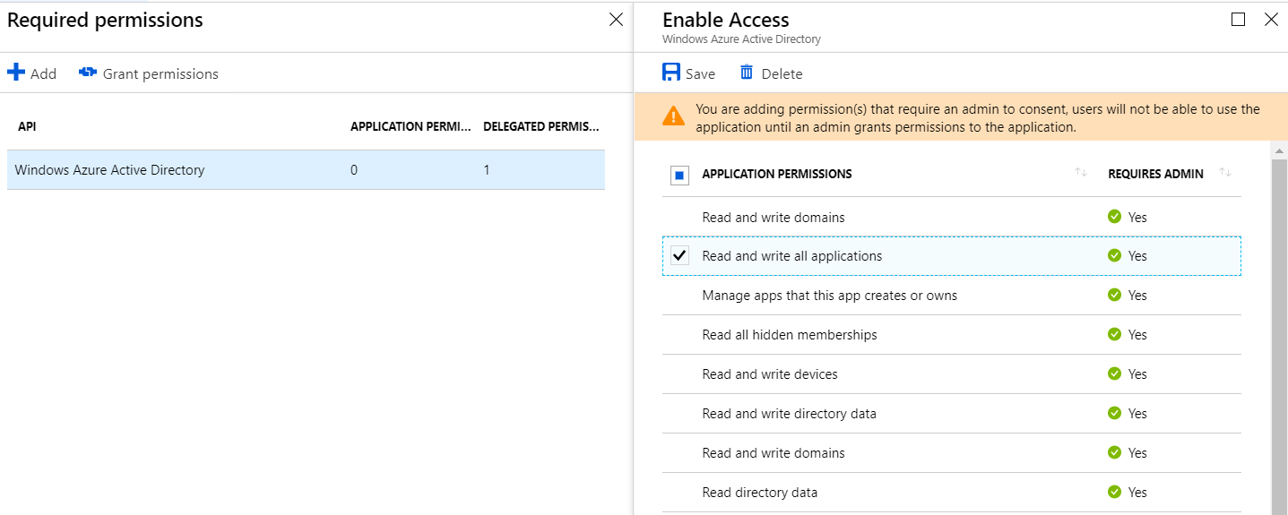Click the orange warning triangle icon
This screenshot has height=515, width=1288.
(x=673, y=116)
